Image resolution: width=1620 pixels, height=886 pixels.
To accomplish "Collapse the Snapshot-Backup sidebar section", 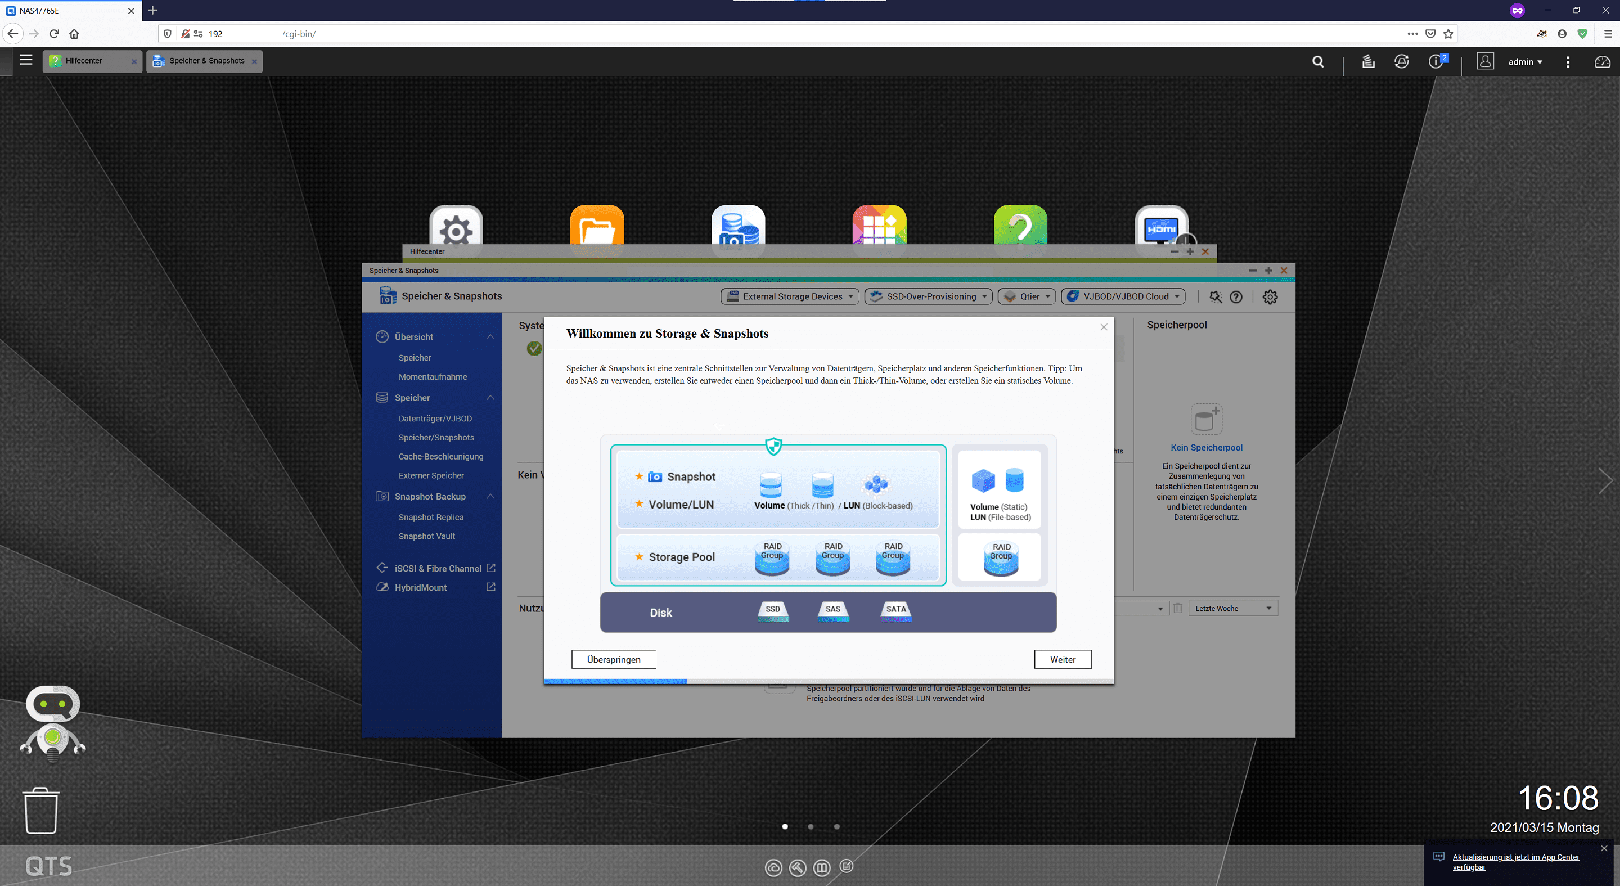I will click(x=490, y=496).
